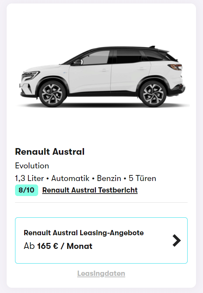
Task: Click the Automatik specification text
Action: (70, 178)
